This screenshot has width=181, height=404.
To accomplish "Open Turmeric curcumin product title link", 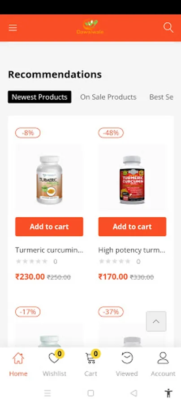I will click(49, 250).
